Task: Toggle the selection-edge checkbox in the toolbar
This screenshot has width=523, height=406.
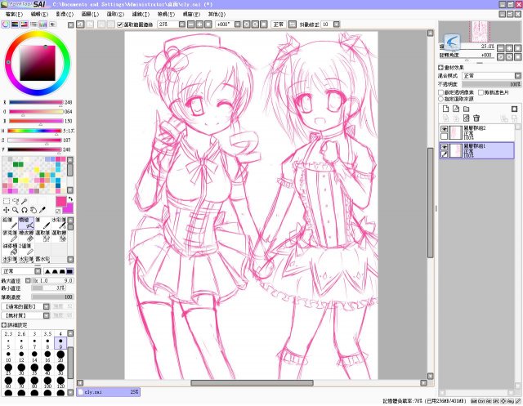Action: (x=120, y=25)
